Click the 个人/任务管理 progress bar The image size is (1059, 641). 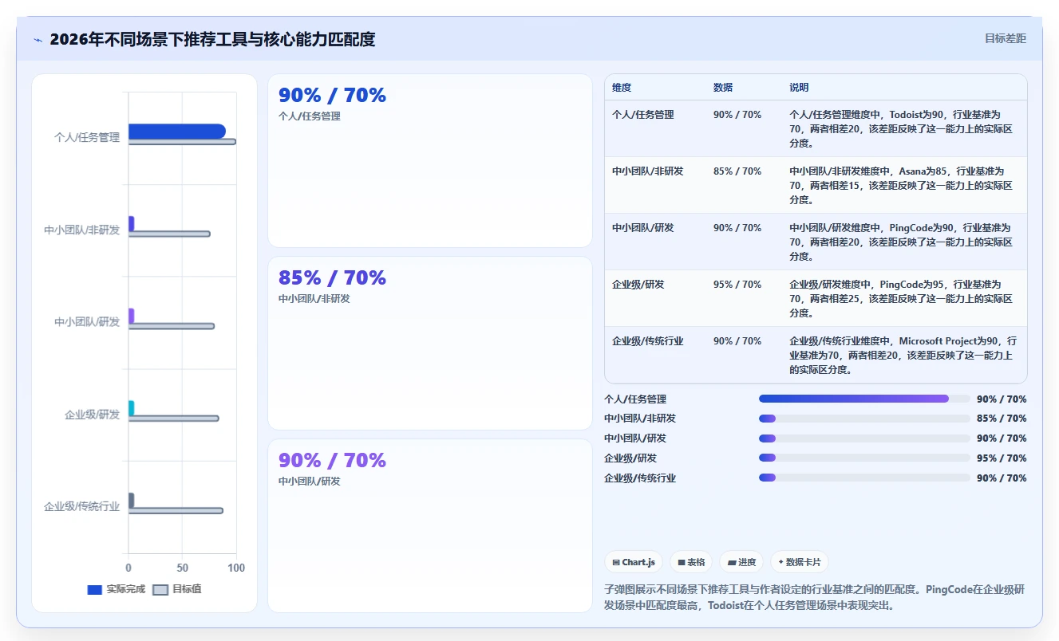pyautogui.click(x=864, y=399)
